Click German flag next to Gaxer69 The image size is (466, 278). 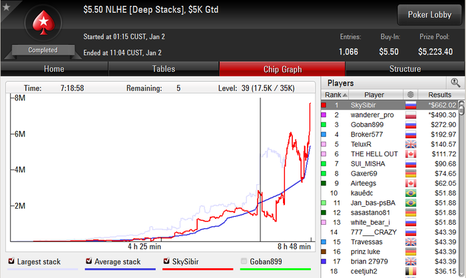click(411, 174)
